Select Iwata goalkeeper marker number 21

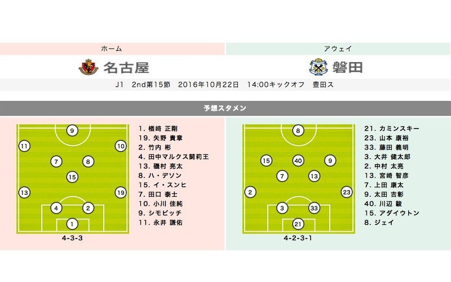(x=298, y=223)
